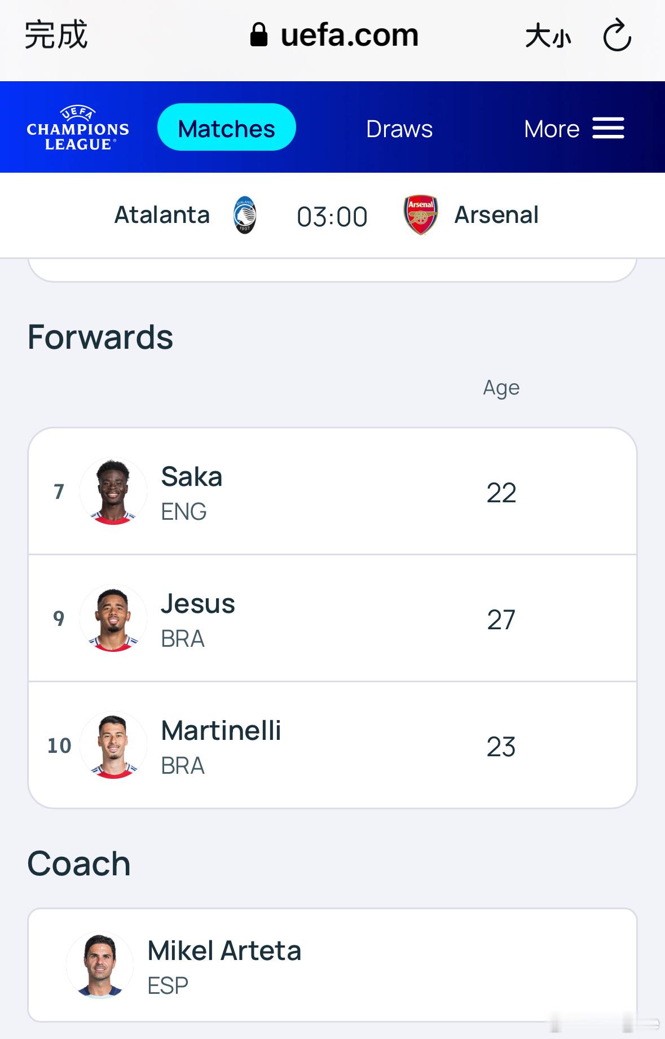Tap the uefa.com address field
This screenshot has width=665, height=1039.
[x=334, y=35]
